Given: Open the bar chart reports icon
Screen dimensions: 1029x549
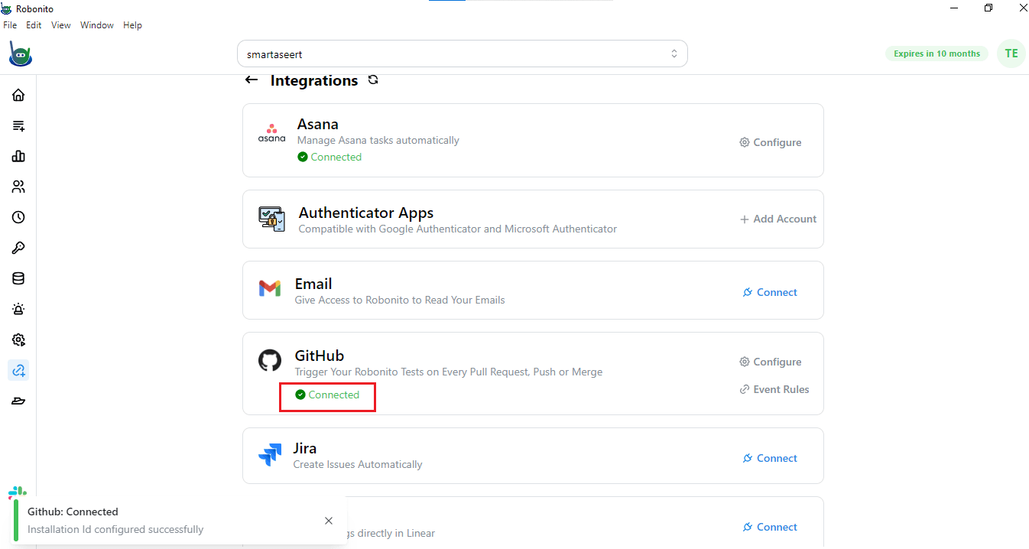Looking at the screenshot, I should [x=18, y=156].
